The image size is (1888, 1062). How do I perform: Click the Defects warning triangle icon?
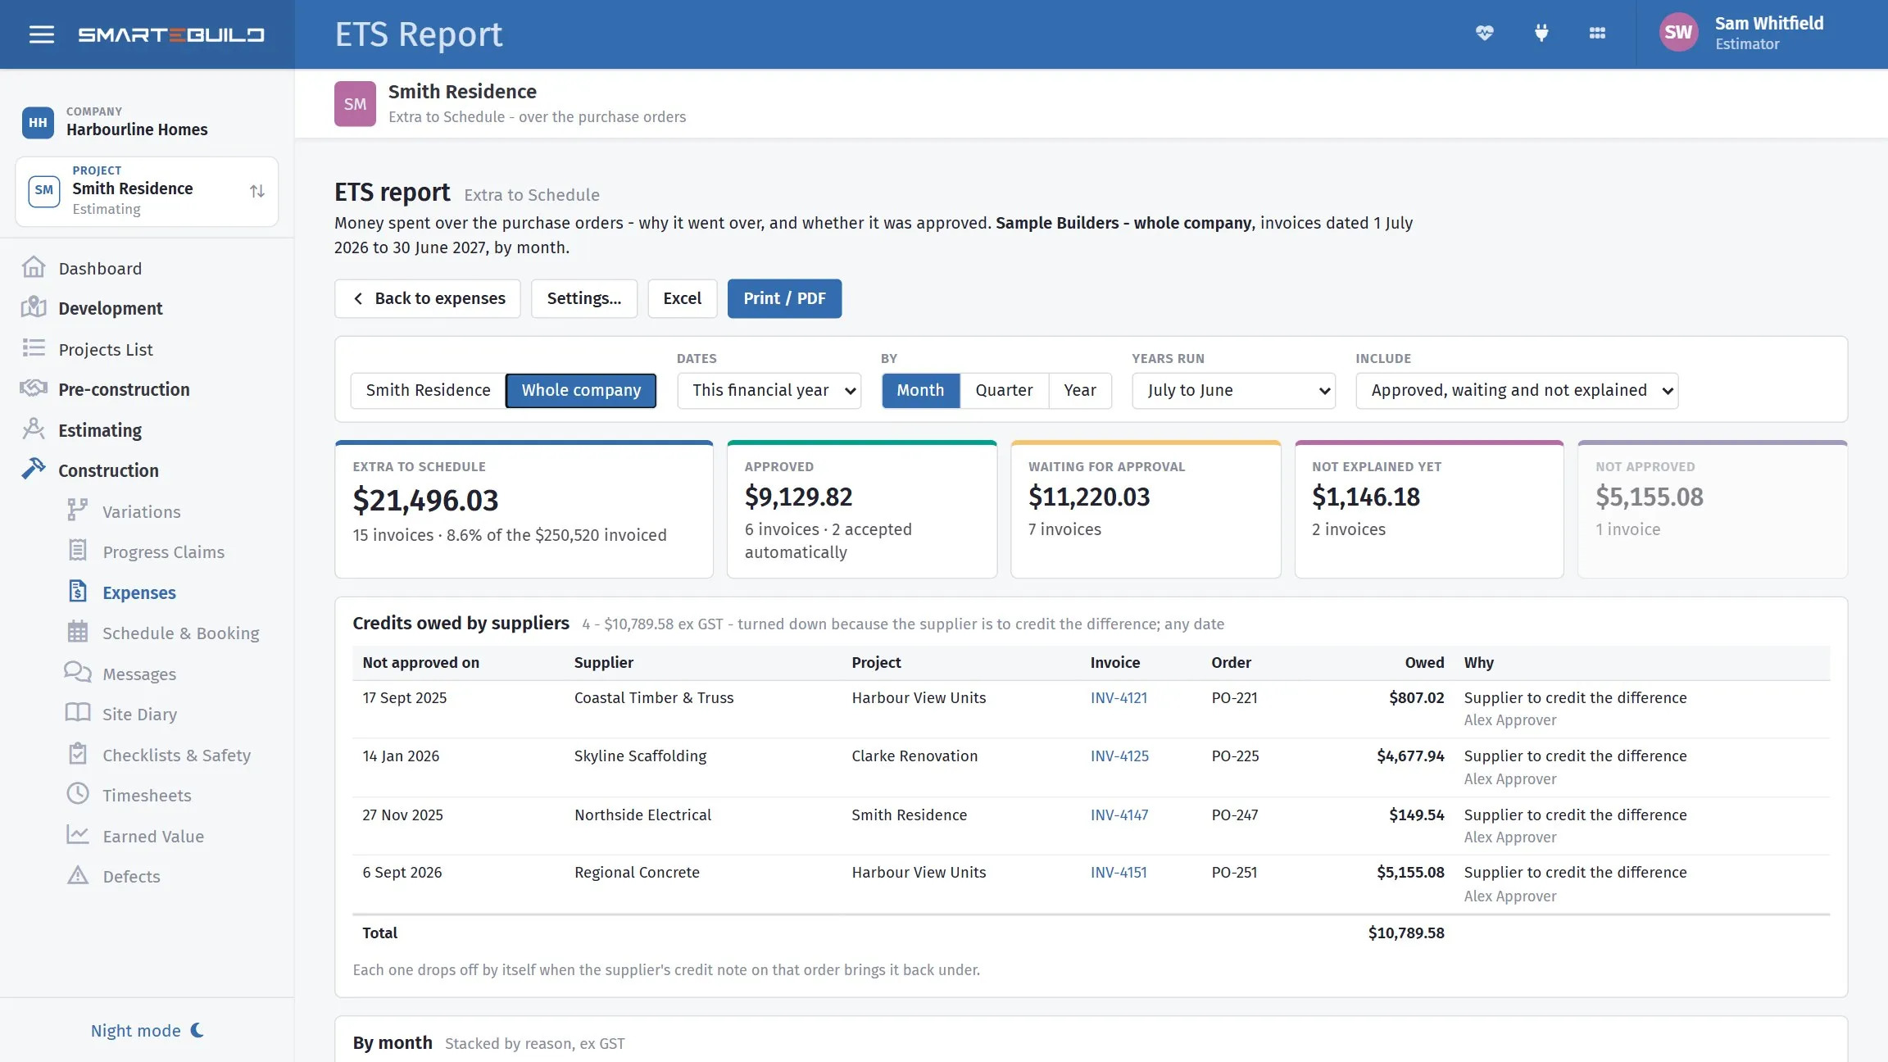[78, 876]
